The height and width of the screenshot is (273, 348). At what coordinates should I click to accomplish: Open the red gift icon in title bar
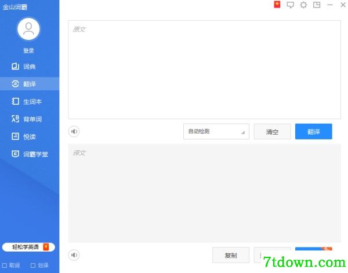tap(277, 5)
